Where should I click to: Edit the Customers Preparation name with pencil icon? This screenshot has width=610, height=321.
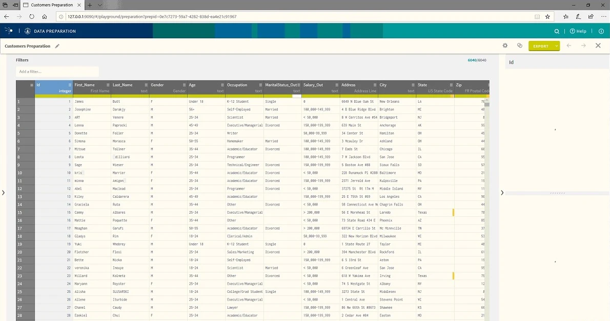coord(57,46)
